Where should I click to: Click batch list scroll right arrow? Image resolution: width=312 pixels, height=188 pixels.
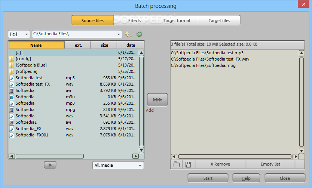click(x=296, y=157)
